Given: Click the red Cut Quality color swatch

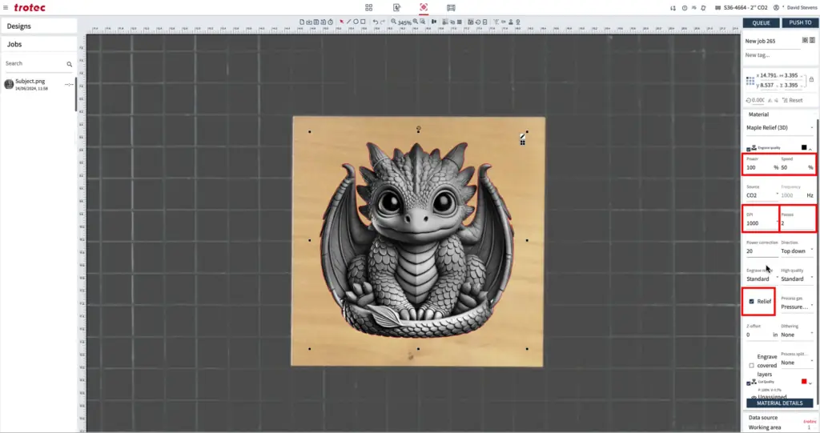Looking at the screenshot, I should click(x=804, y=382).
